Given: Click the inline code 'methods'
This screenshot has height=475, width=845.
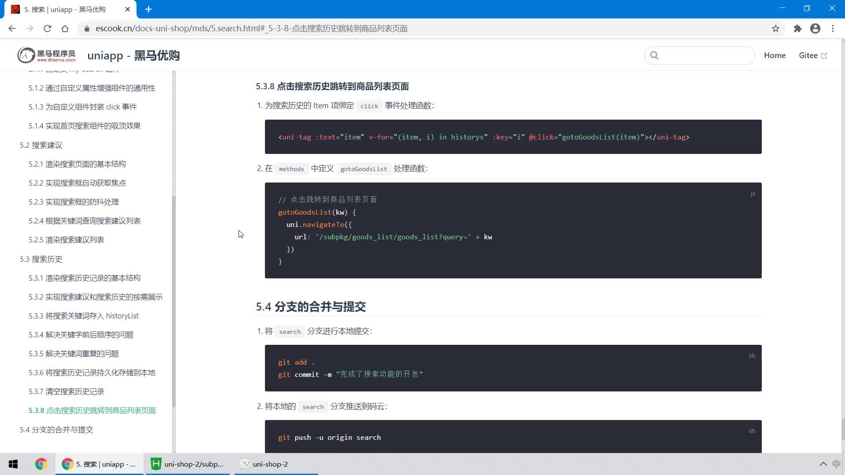Looking at the screenshot, I should [291, 169].
